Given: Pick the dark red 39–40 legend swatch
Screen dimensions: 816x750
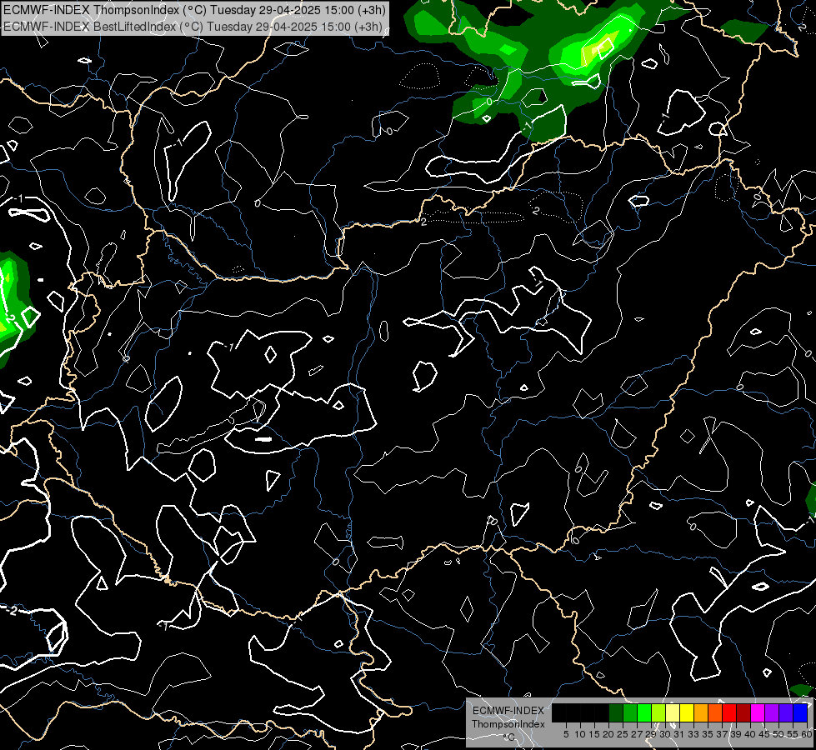Looking at the screenshot, I should [x=743, y=712].
